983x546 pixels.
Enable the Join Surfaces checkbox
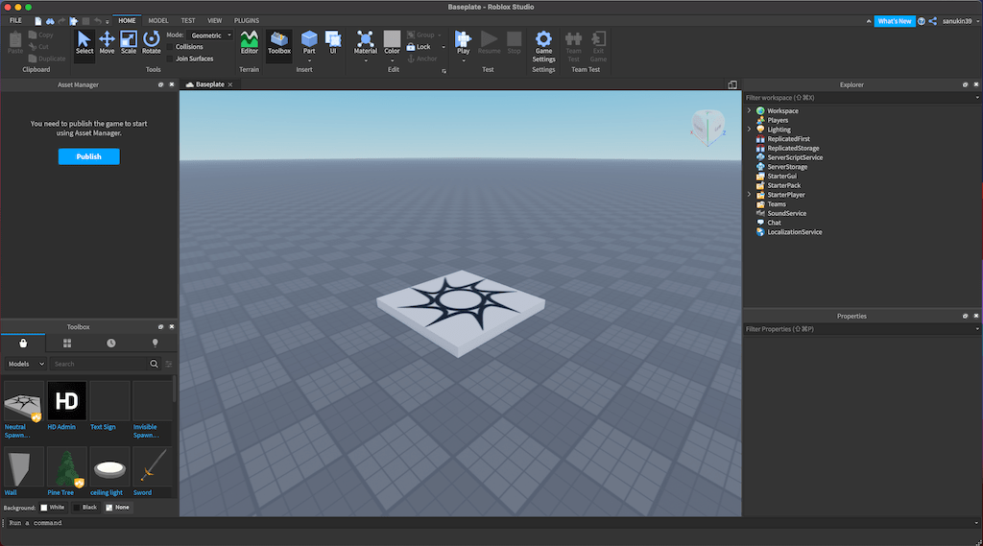pos(170,59)
